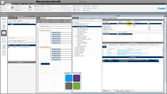167x94 pixels.
Task: Click Hoja anterior in ribbon
Action: point(77,8)
